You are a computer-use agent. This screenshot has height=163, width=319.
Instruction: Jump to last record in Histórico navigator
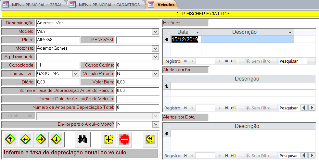click(226, 61)
